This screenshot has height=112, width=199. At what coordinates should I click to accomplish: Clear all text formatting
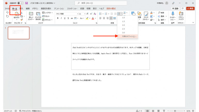tap(95, 14)
